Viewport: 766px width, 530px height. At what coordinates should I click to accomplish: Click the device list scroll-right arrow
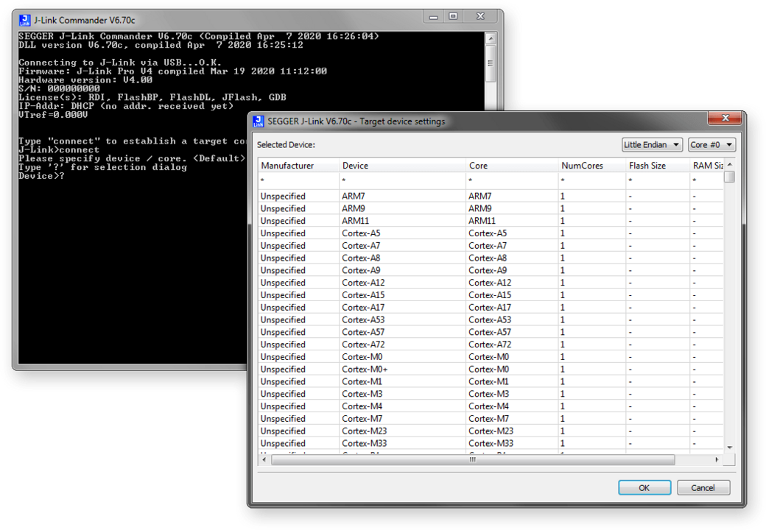click(x=717, y=460)
